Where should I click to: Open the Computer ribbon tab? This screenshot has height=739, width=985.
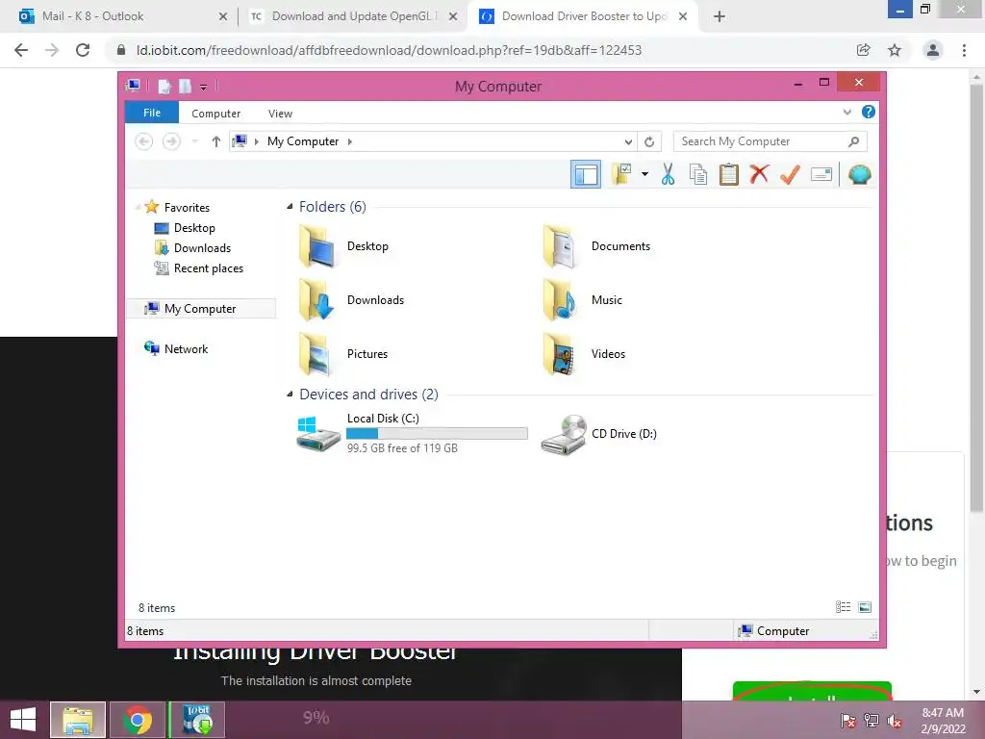click(x=215, y=114)
